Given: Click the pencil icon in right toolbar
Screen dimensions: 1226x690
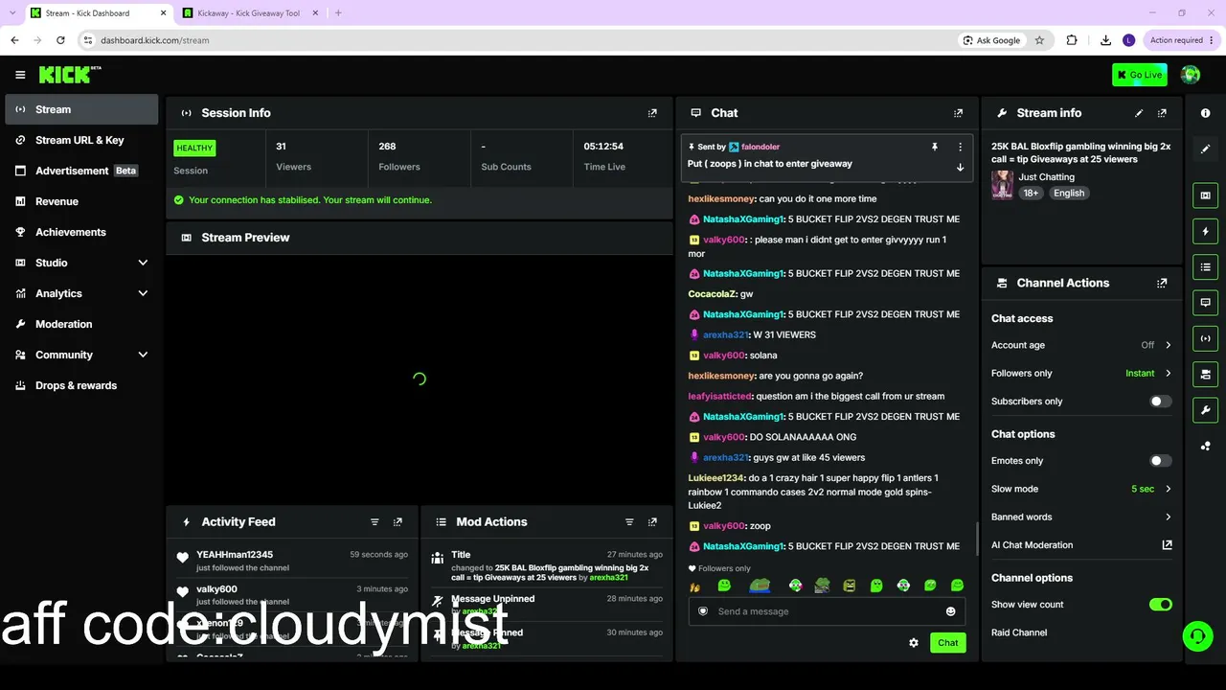Looking at the screenshot, I should click(x=1205, y=149).
